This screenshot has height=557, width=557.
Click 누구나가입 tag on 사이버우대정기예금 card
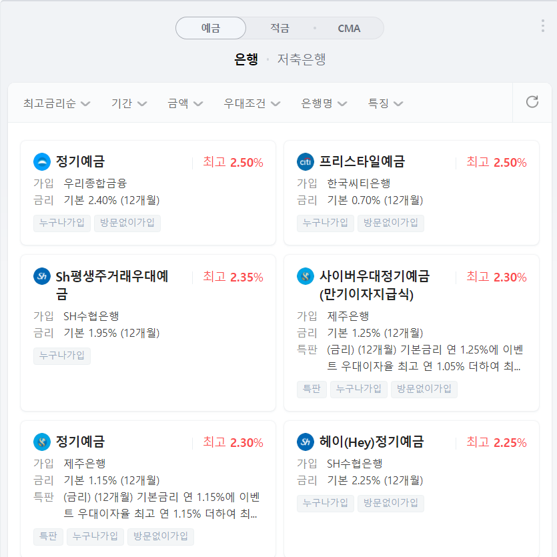[x=359, y=390]
